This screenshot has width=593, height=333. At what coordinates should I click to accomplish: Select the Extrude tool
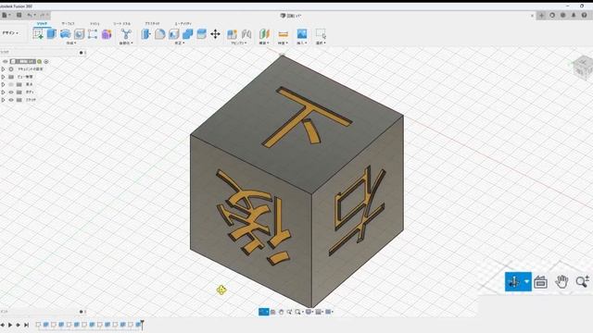(52, 34)
